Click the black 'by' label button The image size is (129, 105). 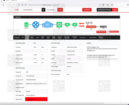point(43,10)
